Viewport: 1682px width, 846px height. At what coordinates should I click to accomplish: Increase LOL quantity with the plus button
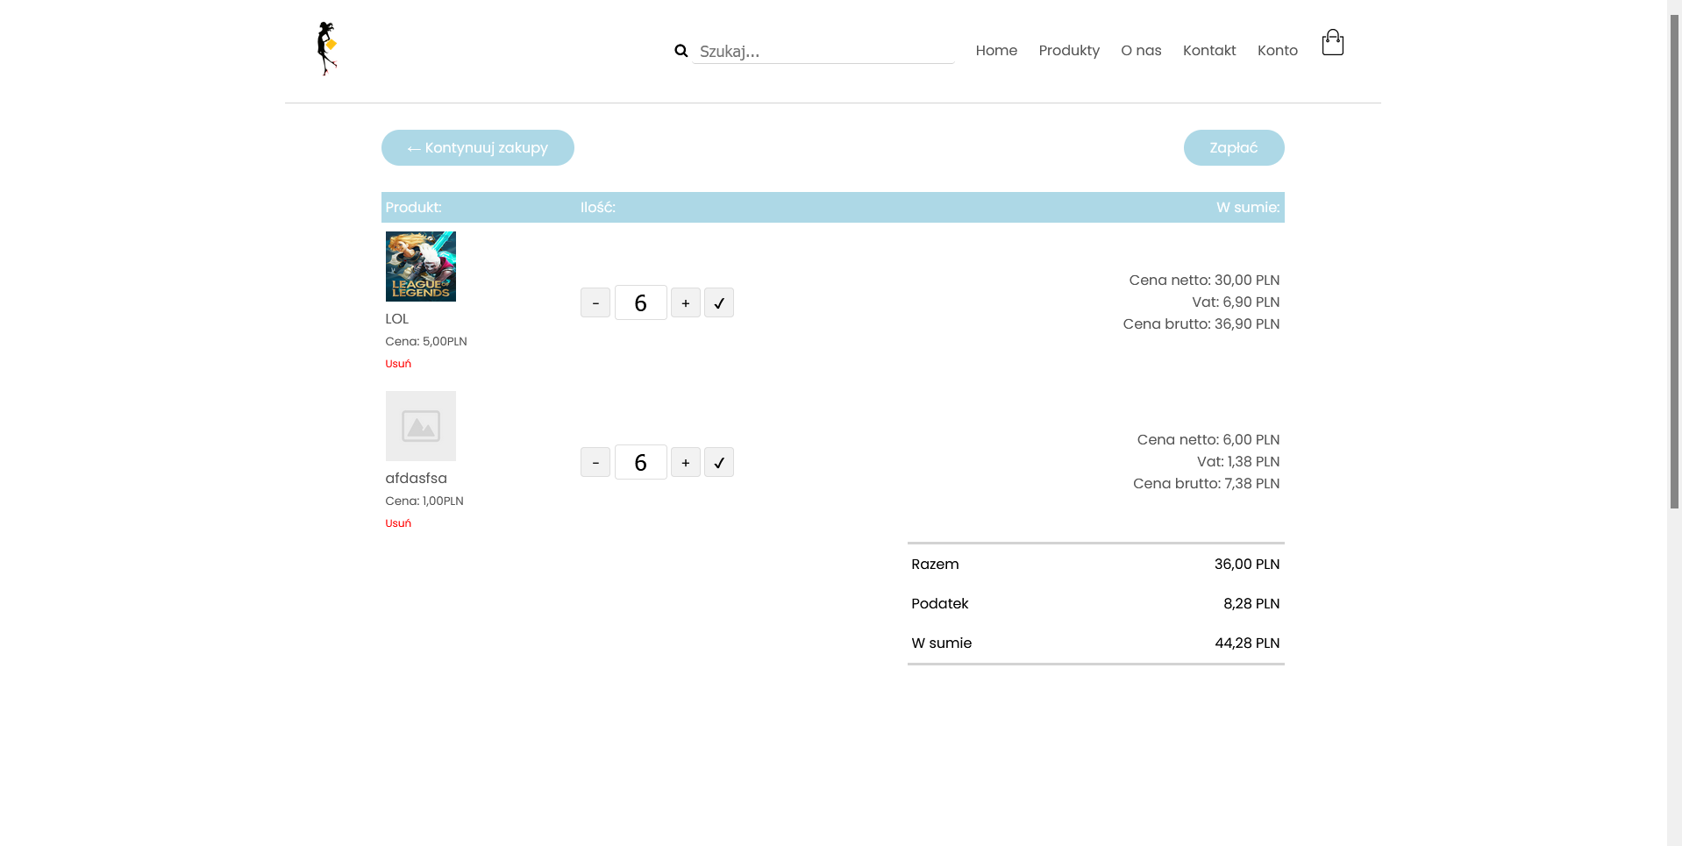[x=685, y=302]
